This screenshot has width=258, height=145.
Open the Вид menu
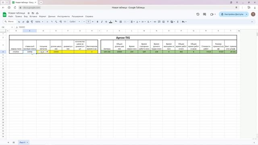[x=26, y=17]
